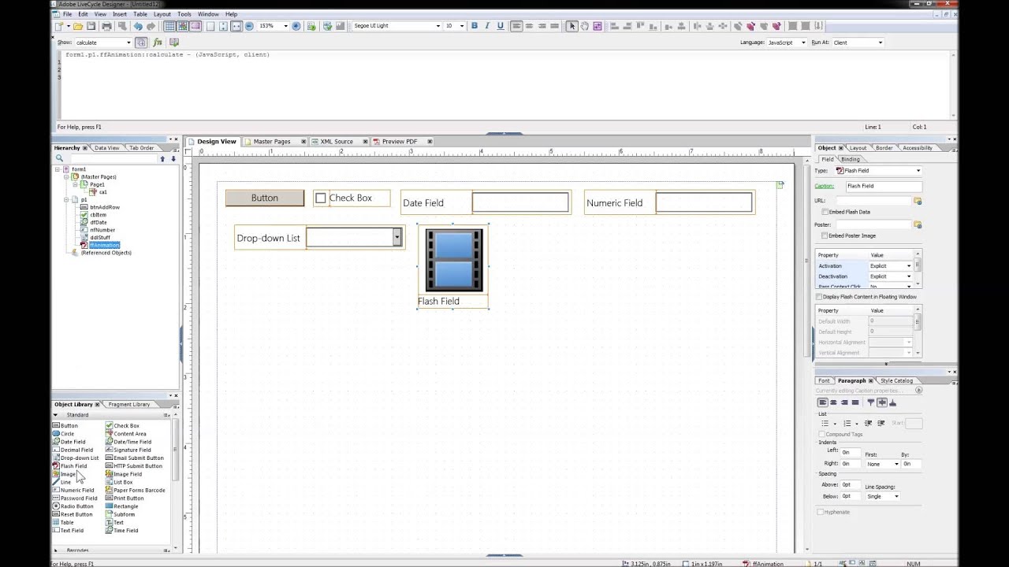Pick Button object in Object Library
Image resolution: width=1009 pixels, height=567 pixels.
pyautogui.click(x=65, y=425)
